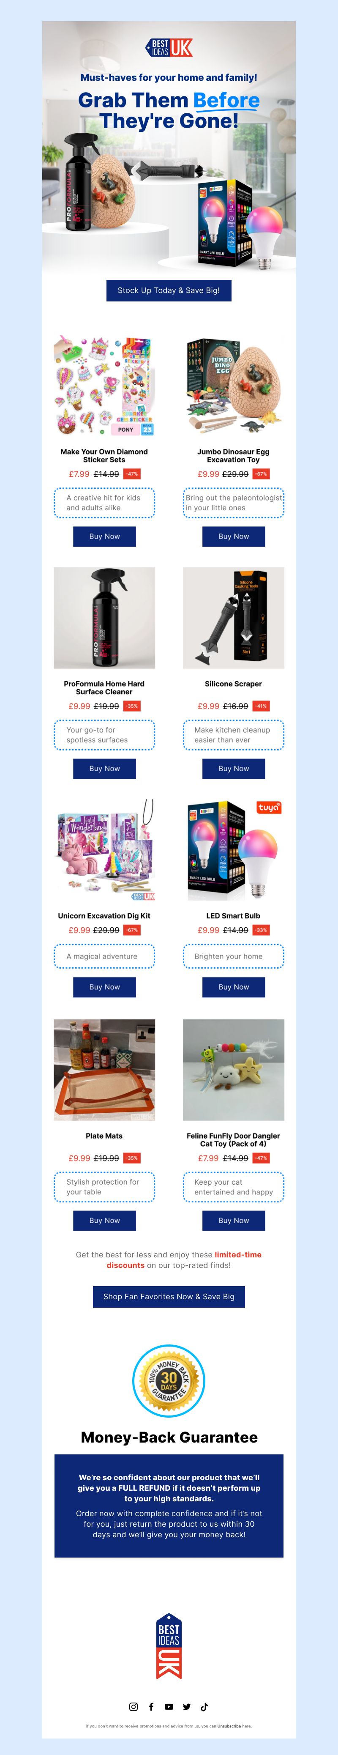Open the Unicorn Excavation Dig Kit image

[x=104, y=850]
